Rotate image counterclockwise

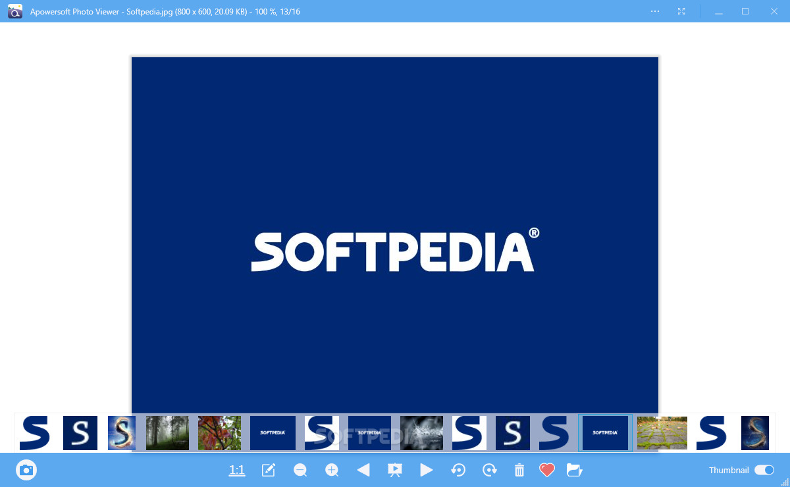pos(458,470)
